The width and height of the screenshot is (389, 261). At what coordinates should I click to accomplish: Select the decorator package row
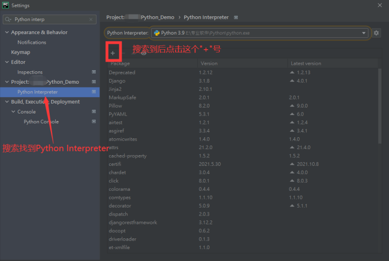(243, 206)
